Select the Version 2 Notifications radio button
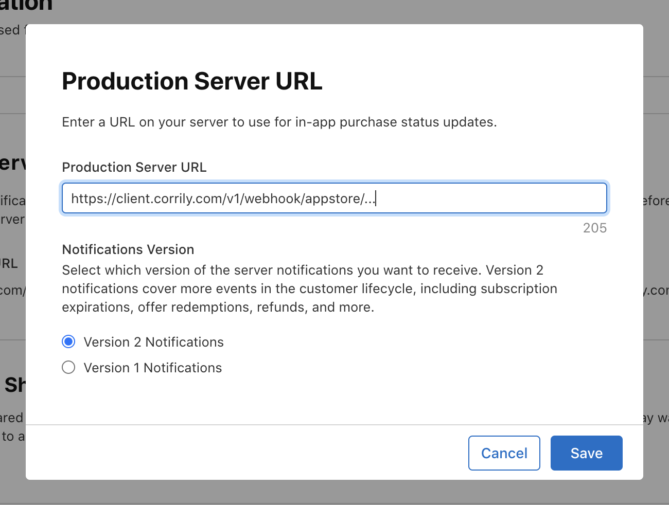The height and width of the screenshot is (505, 669). pyautogui.click(x=68, y=341)
